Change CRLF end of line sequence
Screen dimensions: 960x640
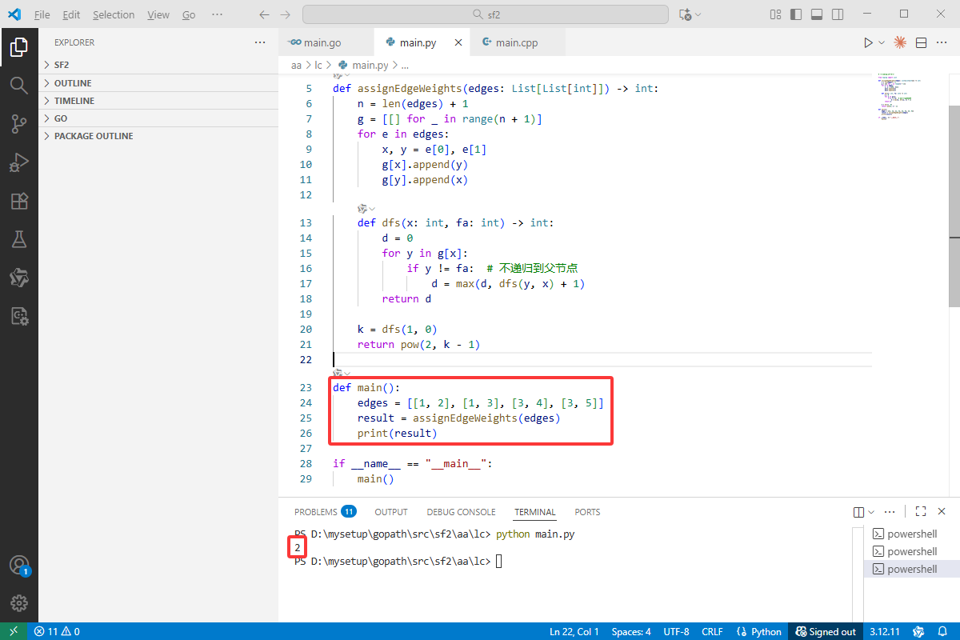[712, 631]
